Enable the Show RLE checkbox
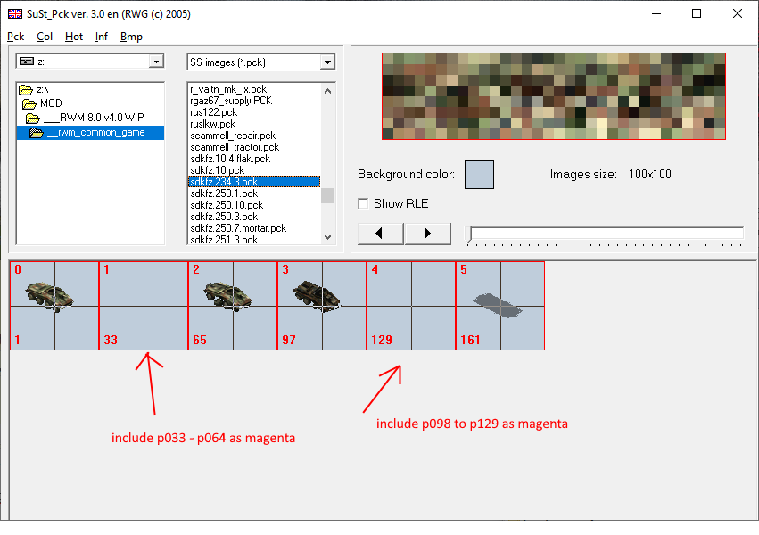This screenshot has width=759, height=535. point(363,203)
